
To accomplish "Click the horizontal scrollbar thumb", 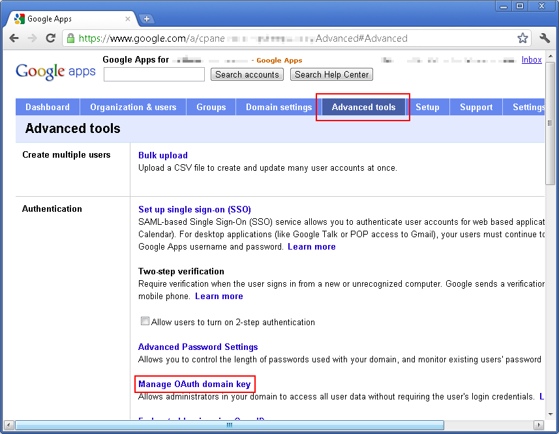I will point(230,425).
